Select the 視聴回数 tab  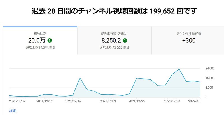[40, 41]
